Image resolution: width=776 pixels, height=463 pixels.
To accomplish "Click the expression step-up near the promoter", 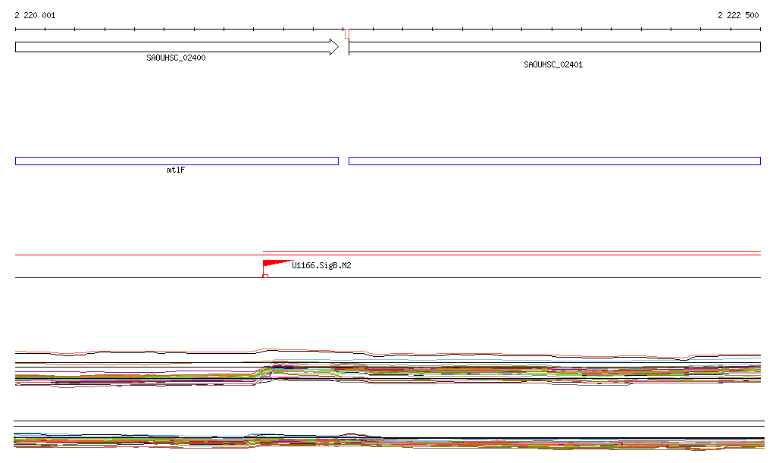I will click(x=267, y=370).
